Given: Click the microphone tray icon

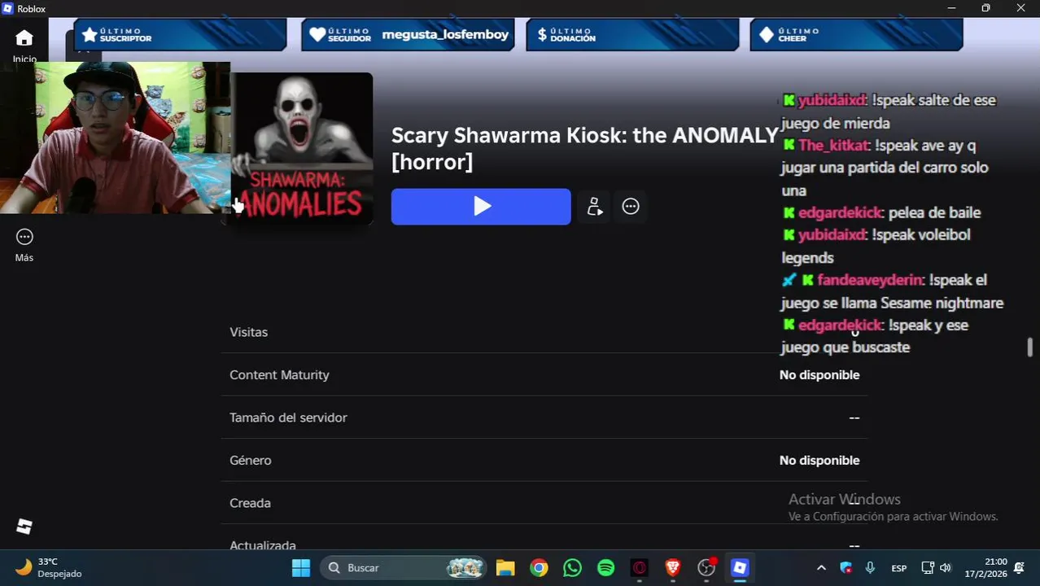Looking at the screenshot, I should tap(870, 567).
